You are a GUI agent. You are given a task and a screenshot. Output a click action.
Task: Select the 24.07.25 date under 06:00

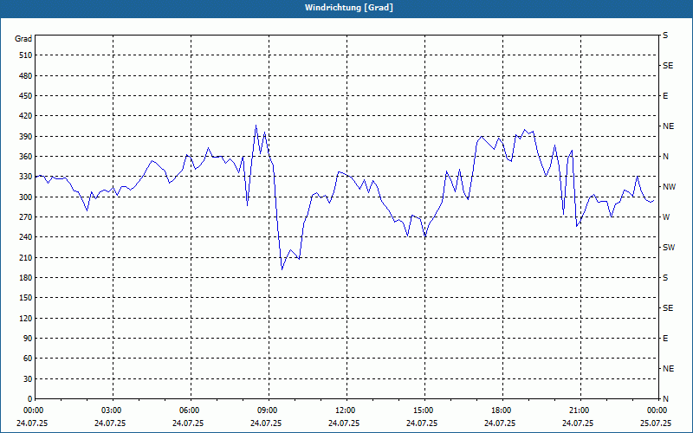[x=188, y=423]
